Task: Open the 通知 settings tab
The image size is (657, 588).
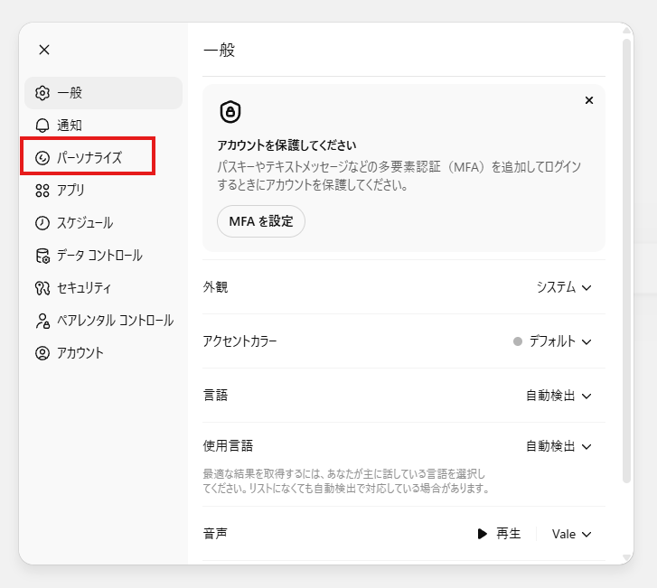Action: tap(104, 126)
